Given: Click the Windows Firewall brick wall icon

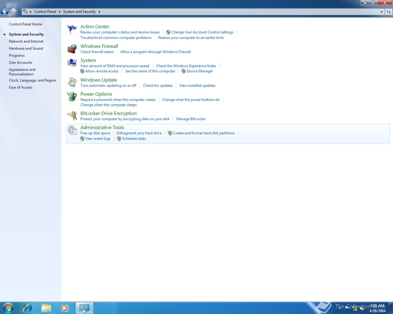Looking at the screenshot, I should coord(72,49).
